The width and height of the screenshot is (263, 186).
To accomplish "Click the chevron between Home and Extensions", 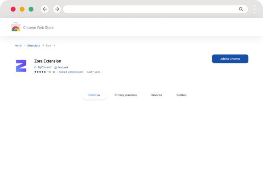I will tap(25, 46).
